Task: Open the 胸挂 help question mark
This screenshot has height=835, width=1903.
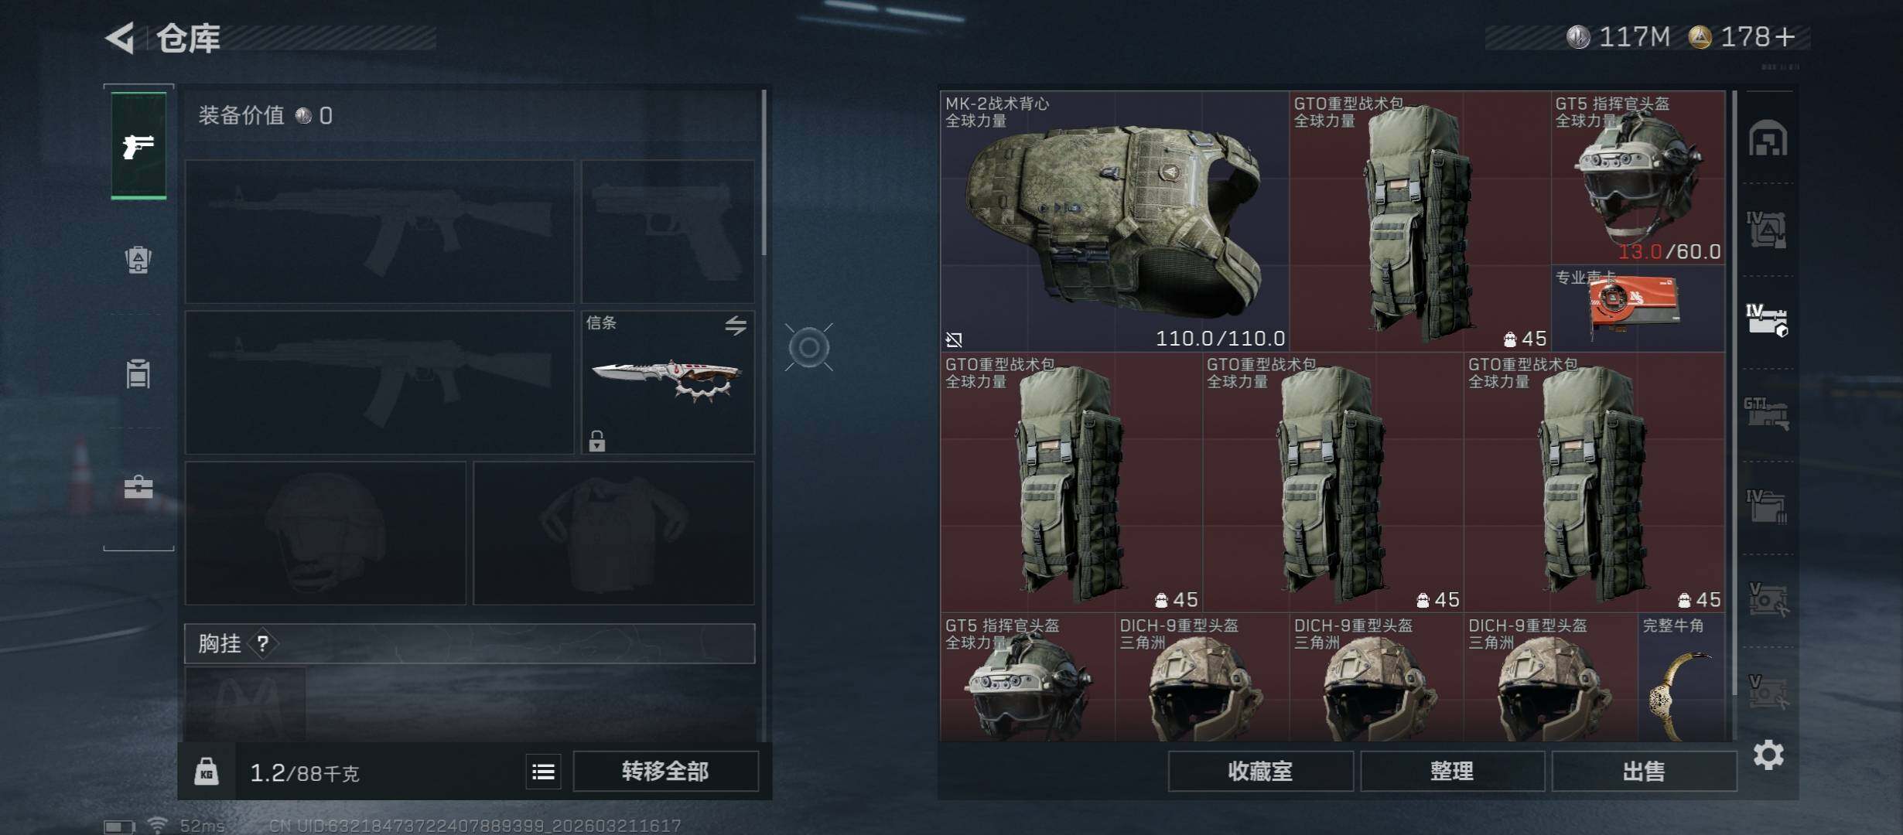Action: pos(263,643)
